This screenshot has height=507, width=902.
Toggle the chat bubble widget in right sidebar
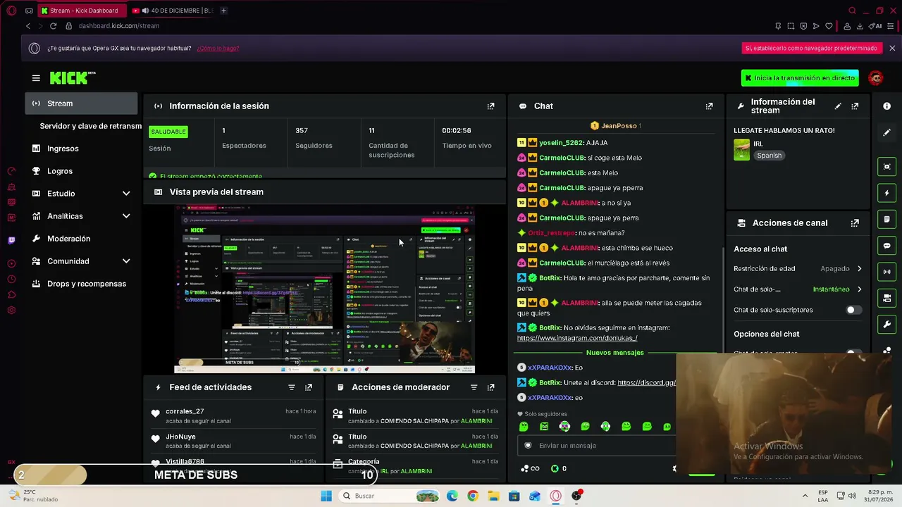(x=887, y=246)
